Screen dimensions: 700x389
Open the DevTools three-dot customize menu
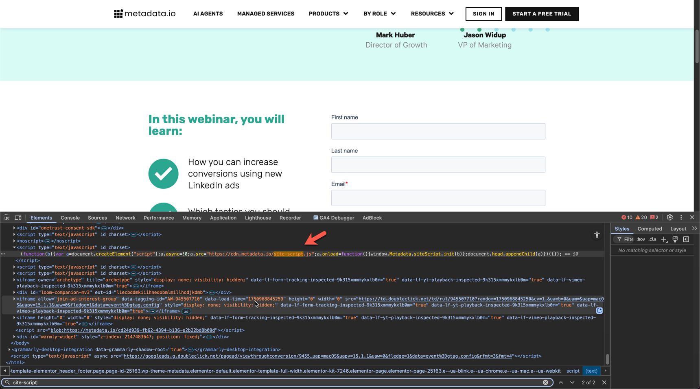[x=681, y=218]
